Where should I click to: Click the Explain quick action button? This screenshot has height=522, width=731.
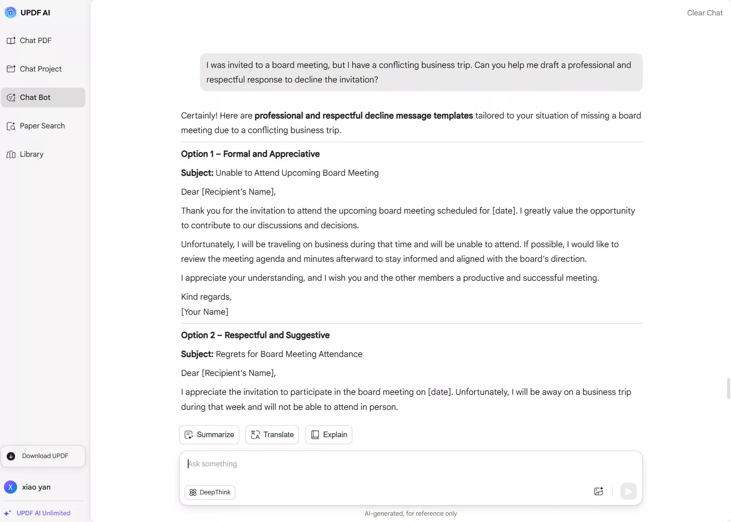click(329, 435)
